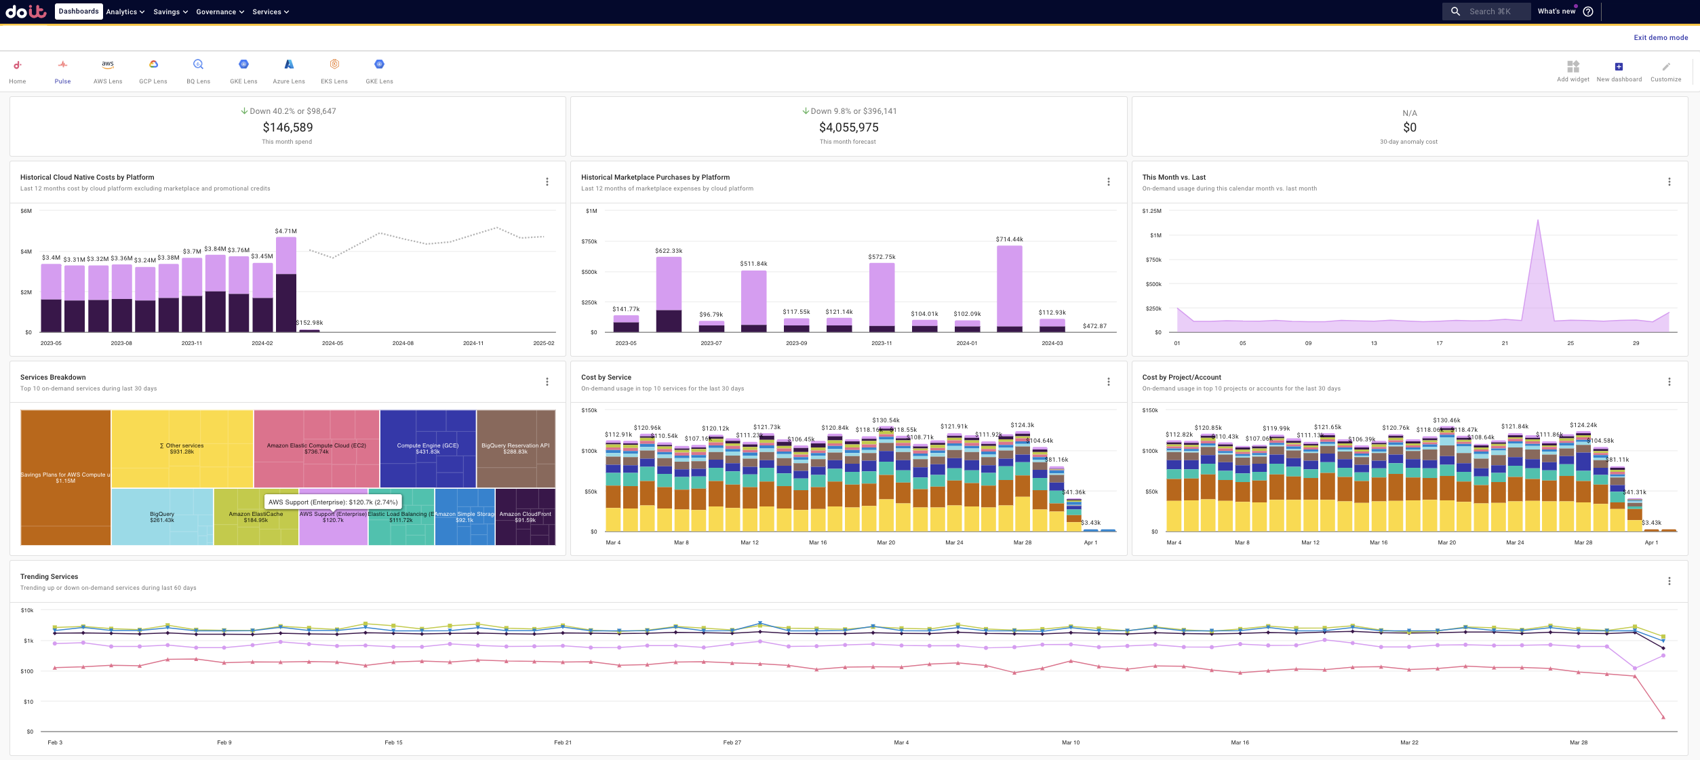
Task: Expand the Analytics dropdown menu
Action: pyautogui.click(x=125, y=12)
